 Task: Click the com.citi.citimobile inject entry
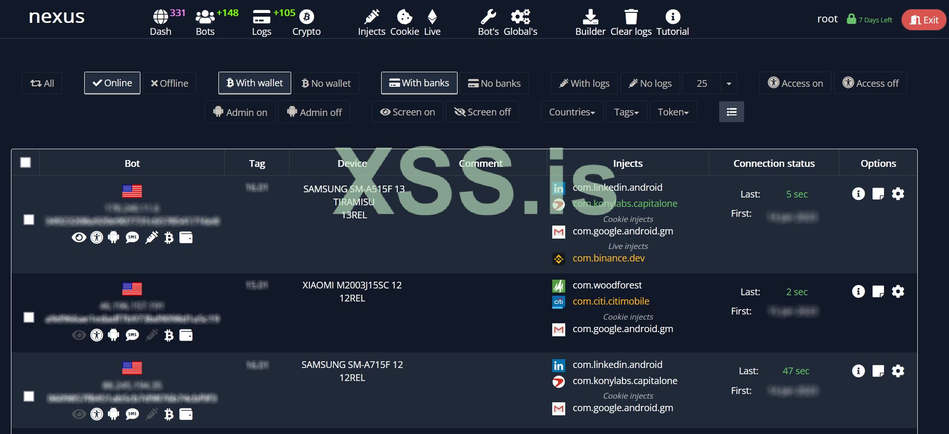[611, 301]
